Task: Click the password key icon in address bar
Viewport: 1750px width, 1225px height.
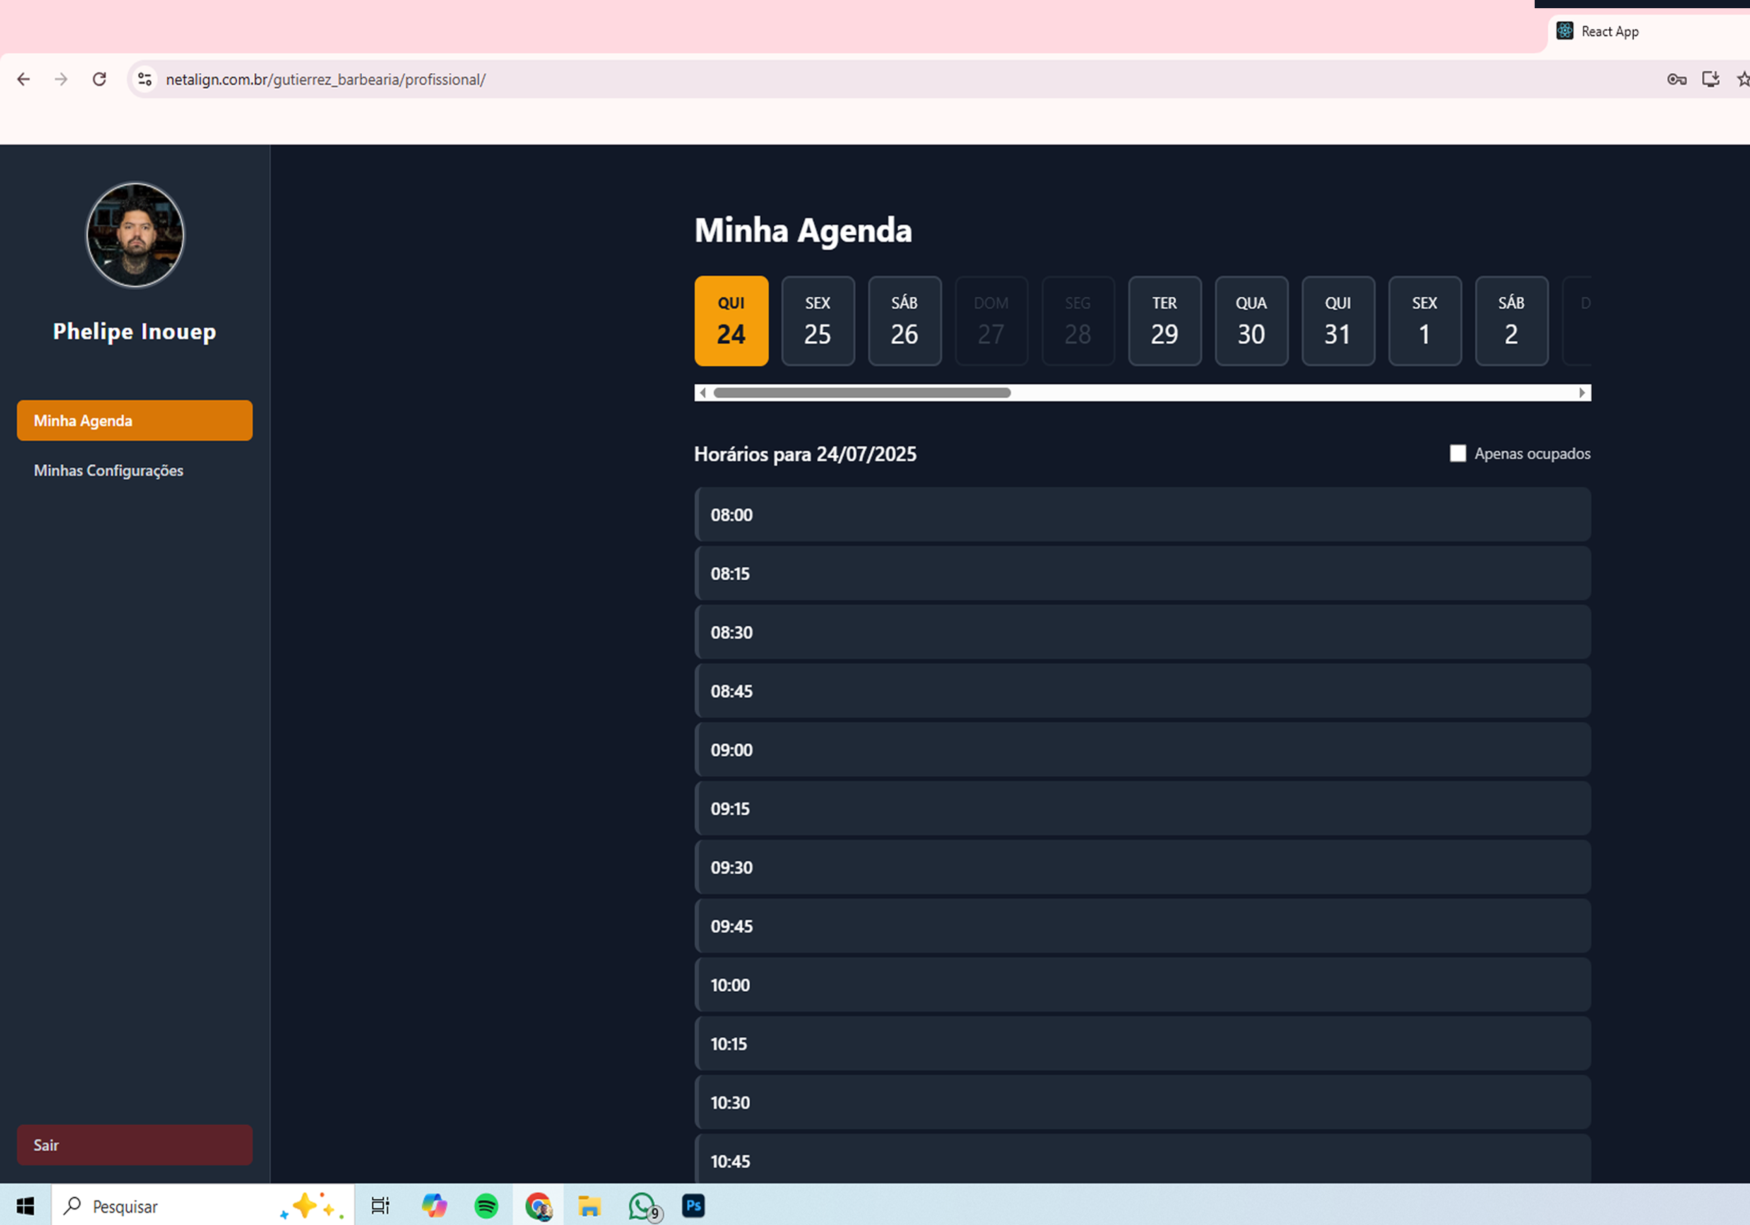Action: (1676, 79)
